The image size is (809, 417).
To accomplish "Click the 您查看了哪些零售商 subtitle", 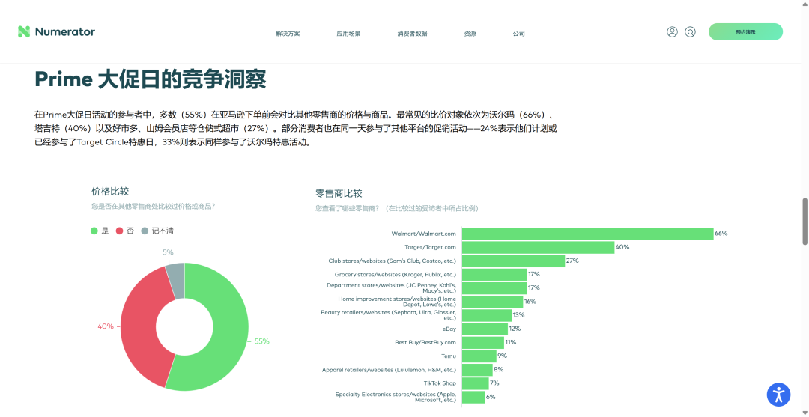I will pos(397,209).
